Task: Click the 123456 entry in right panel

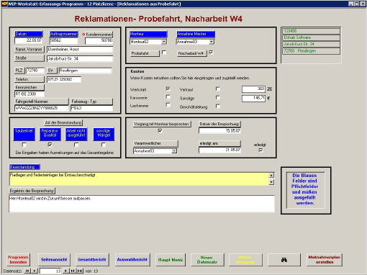Action: 311,31
